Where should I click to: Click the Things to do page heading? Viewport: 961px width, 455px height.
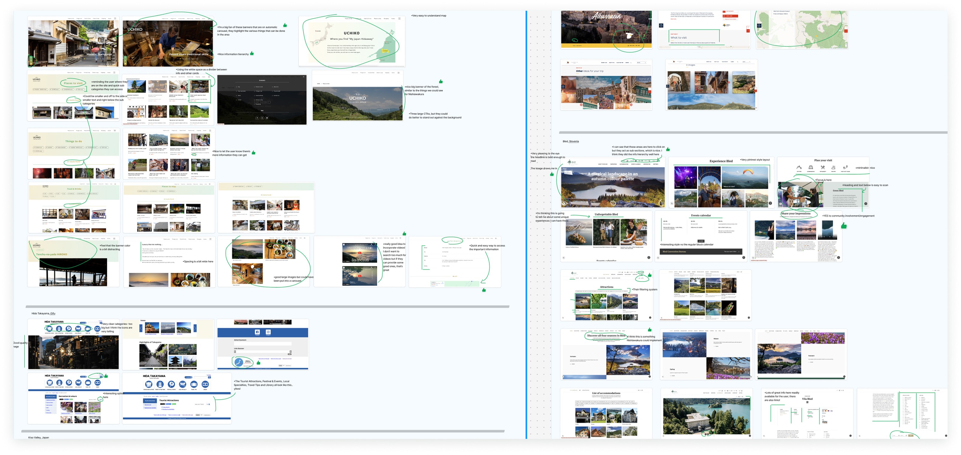(x=74, y=142)
